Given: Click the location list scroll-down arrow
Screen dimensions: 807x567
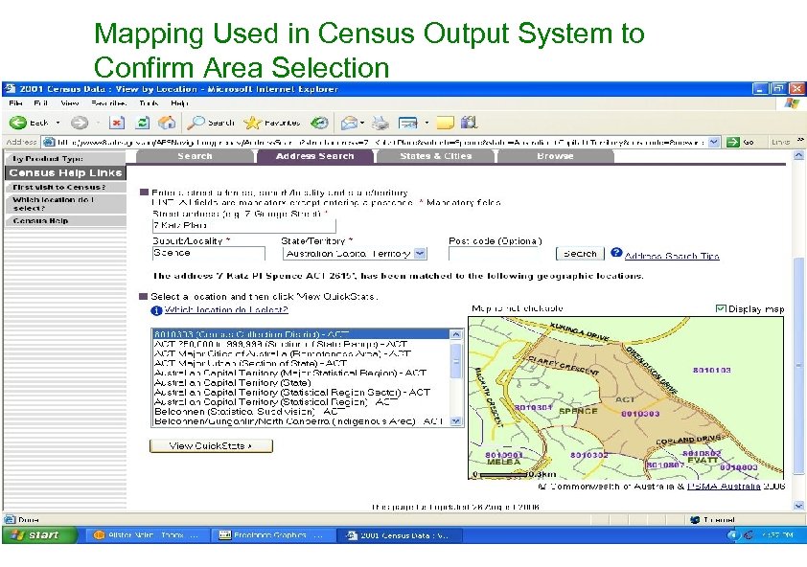Looking at the screenshot, I should (455, 420).
